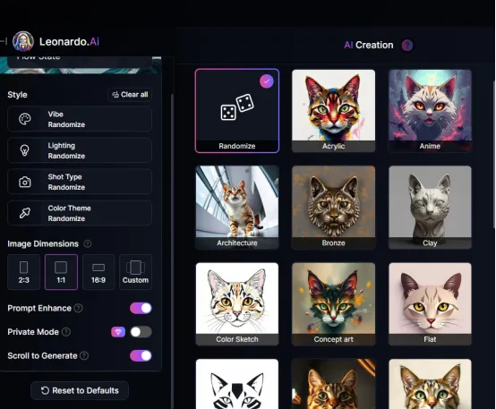Click the Prompt Enhance info icon
Viewport: 496px width, 409px height.
tap(78, 308)
